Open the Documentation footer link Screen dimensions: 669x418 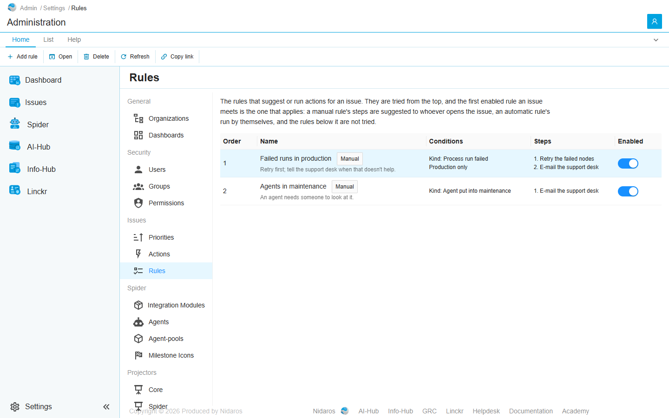(x=531, y=411)
